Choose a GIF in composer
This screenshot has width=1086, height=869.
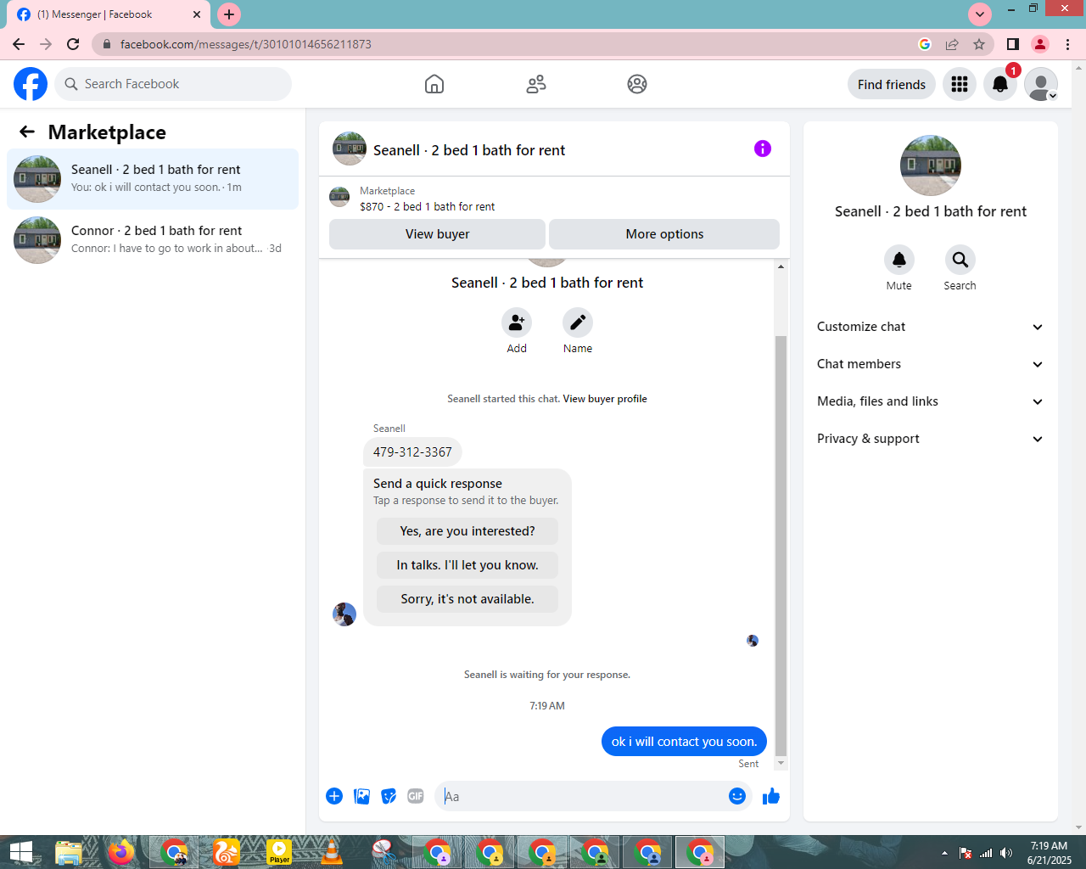(416, 796)
